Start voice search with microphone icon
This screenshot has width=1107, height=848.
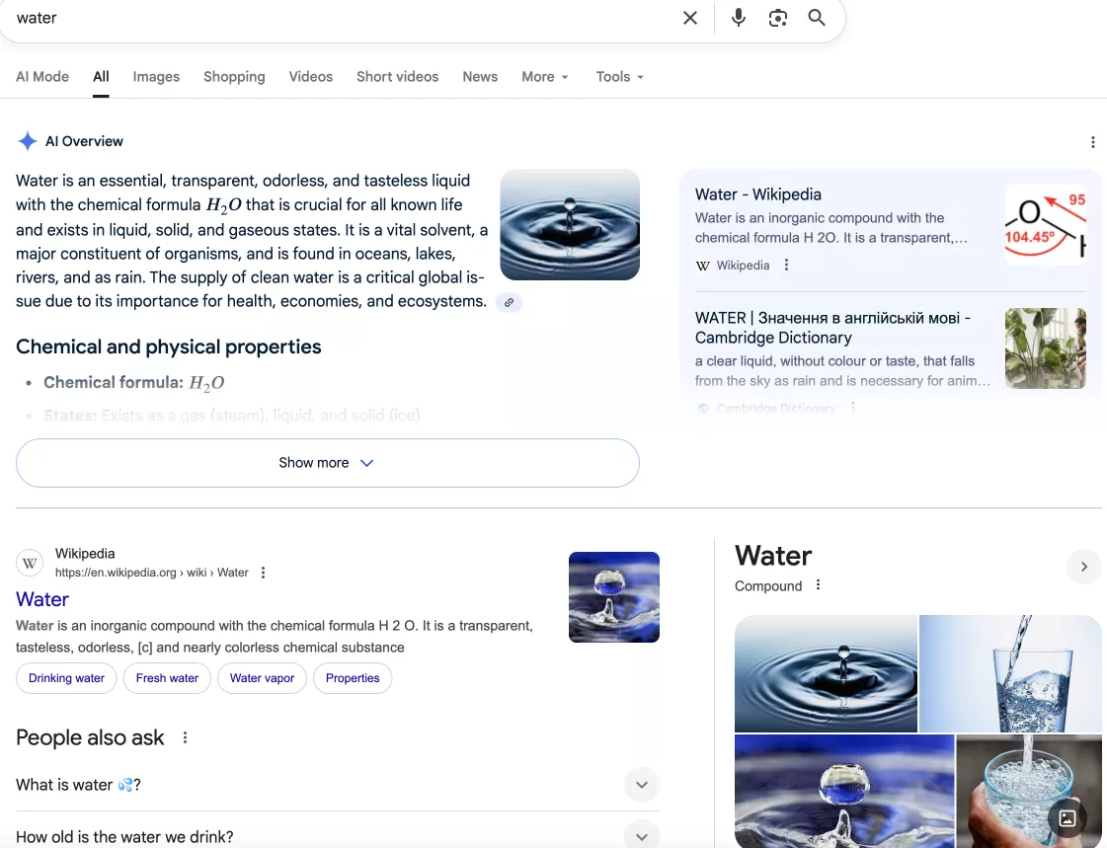pyautogui.click(x=738, y=18)
